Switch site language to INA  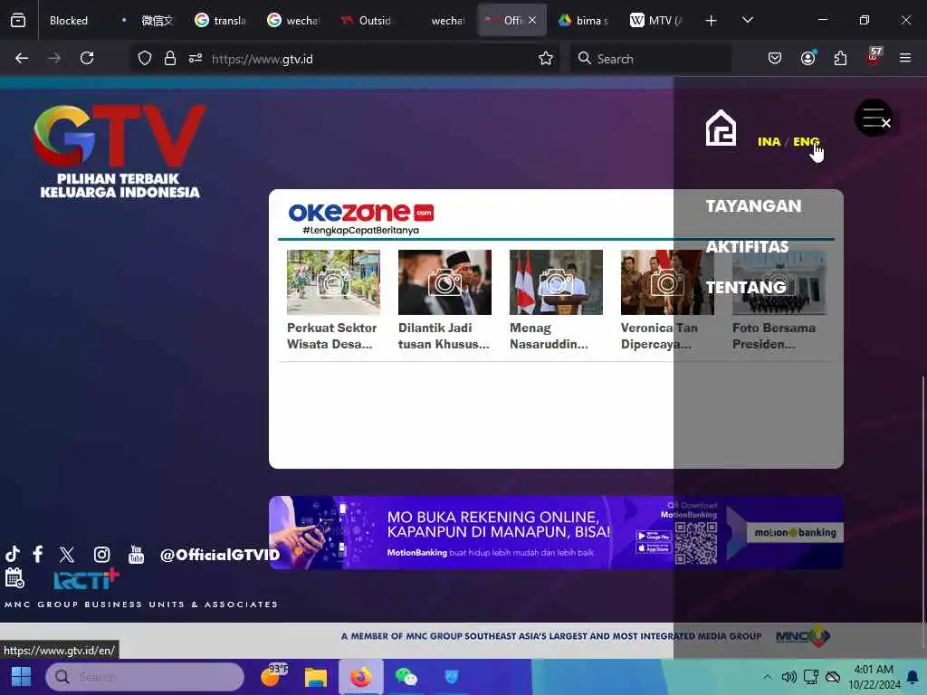tap(769, 142)
